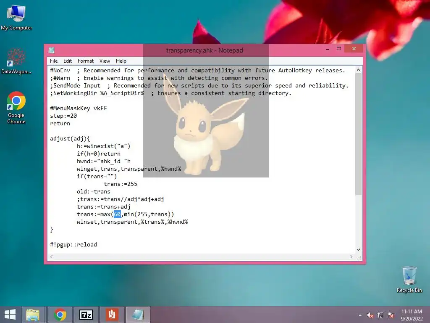This screenshot has width=430, height=323.
Task: Open the View menu in Notepad
Action: (x=105, y=61)
